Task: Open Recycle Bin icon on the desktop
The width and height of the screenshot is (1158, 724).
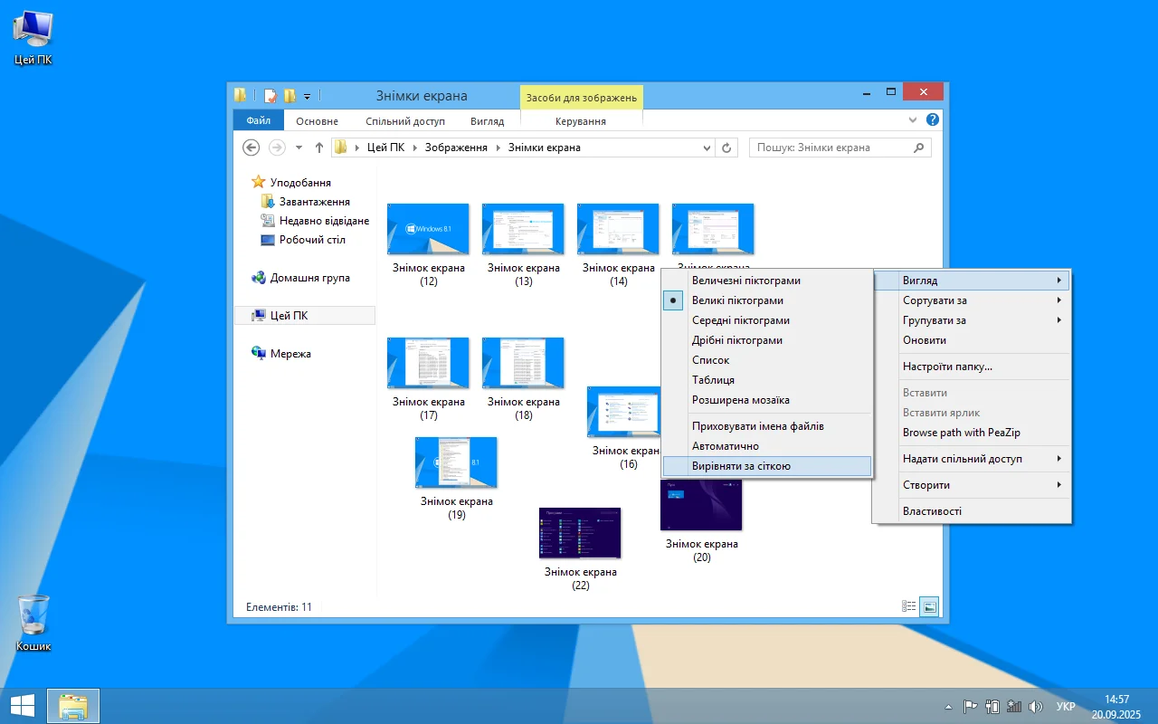Action: click(x=33, y=617)
